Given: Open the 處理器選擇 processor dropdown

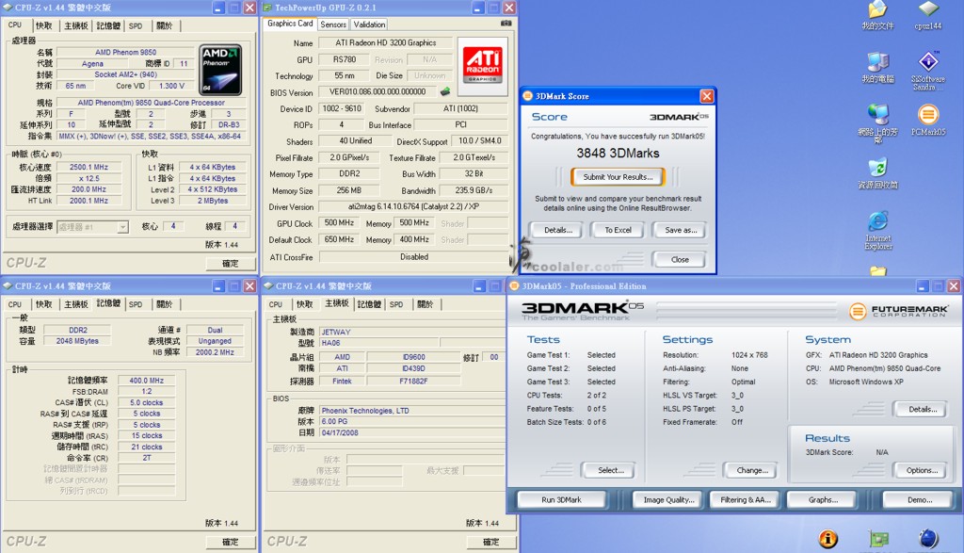Looking at the screenshot, I should click(93, 227).
